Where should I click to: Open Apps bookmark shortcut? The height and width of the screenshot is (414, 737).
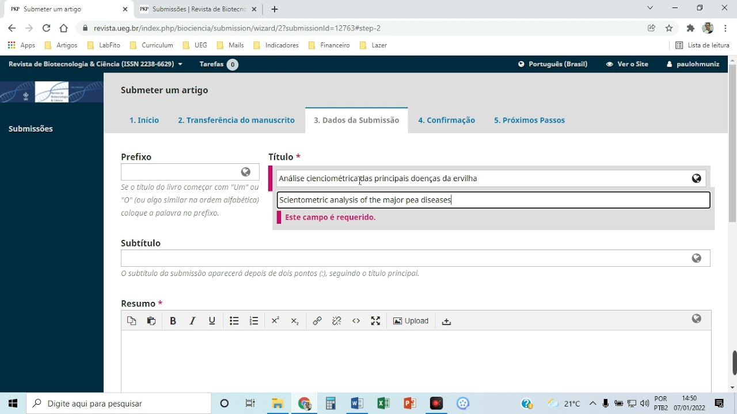tap(21, 45)
